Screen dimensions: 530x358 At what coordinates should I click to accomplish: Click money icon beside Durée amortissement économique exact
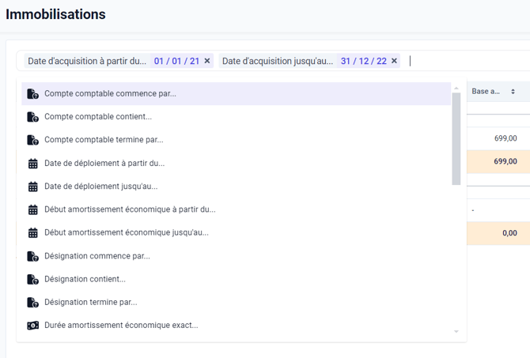32,326
